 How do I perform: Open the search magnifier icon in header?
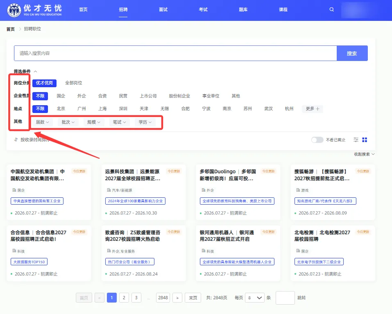(x=331, y=9)
